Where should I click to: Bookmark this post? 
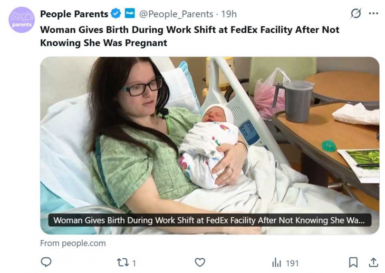[x=353, y=262]
